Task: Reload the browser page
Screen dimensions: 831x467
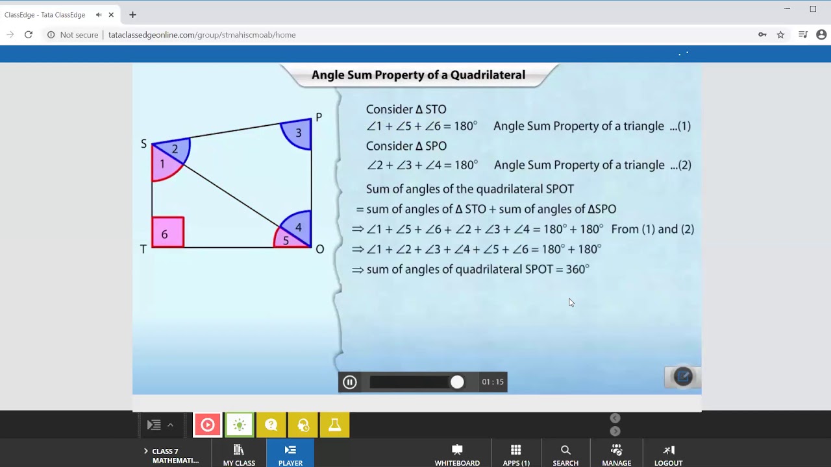Action: (x=29, y=35)
